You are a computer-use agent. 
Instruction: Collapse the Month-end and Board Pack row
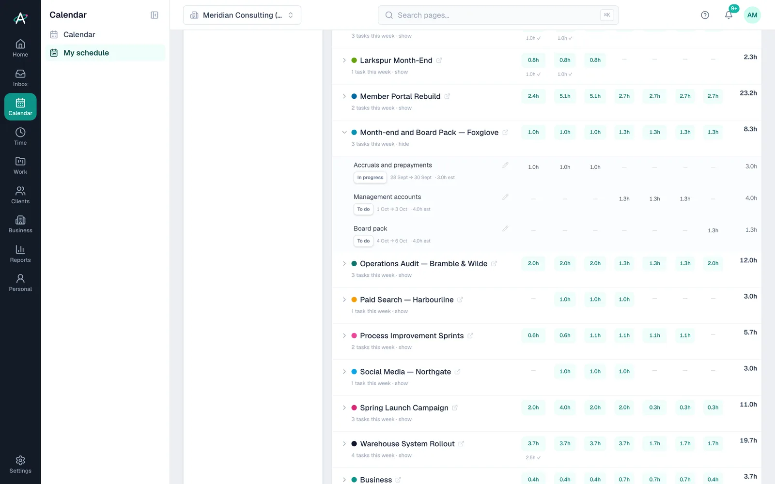click(x=344, y=132)
